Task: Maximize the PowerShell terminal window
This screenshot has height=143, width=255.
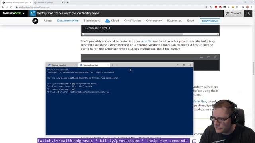Action: [x=184, y=65]
